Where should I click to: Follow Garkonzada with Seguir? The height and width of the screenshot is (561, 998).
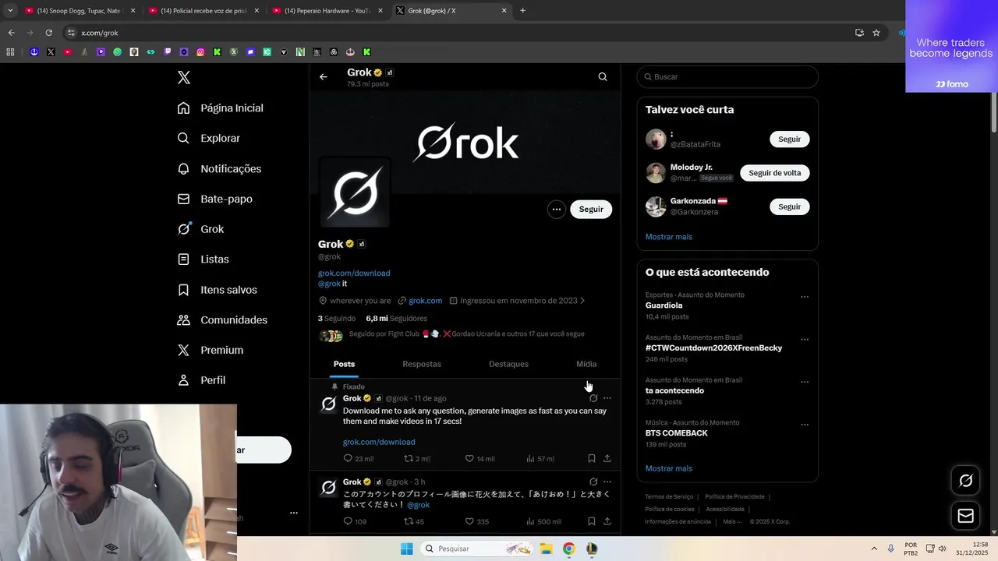coord(789,206)
